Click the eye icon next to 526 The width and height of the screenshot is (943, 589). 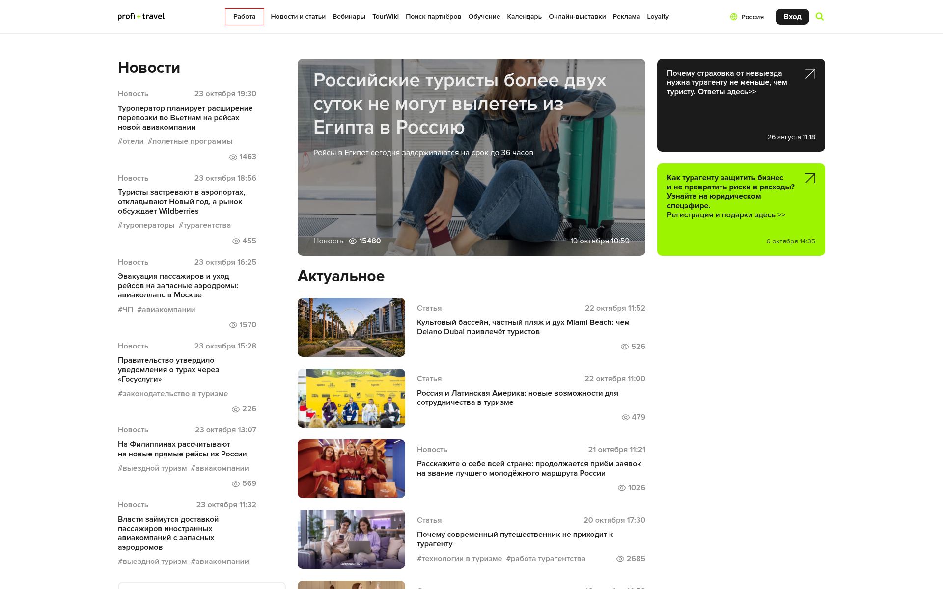coord(625,347)
